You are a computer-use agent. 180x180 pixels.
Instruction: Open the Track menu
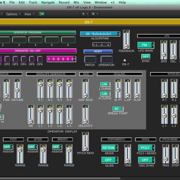click(x=33, y=2)
